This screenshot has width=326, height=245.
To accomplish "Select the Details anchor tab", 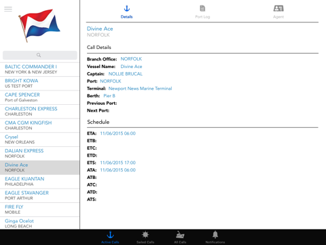I will pos(126,12).
